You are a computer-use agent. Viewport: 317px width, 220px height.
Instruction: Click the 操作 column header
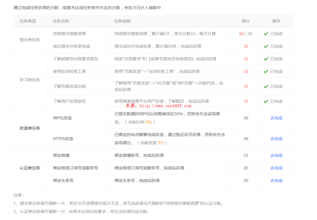click(276, 21)
